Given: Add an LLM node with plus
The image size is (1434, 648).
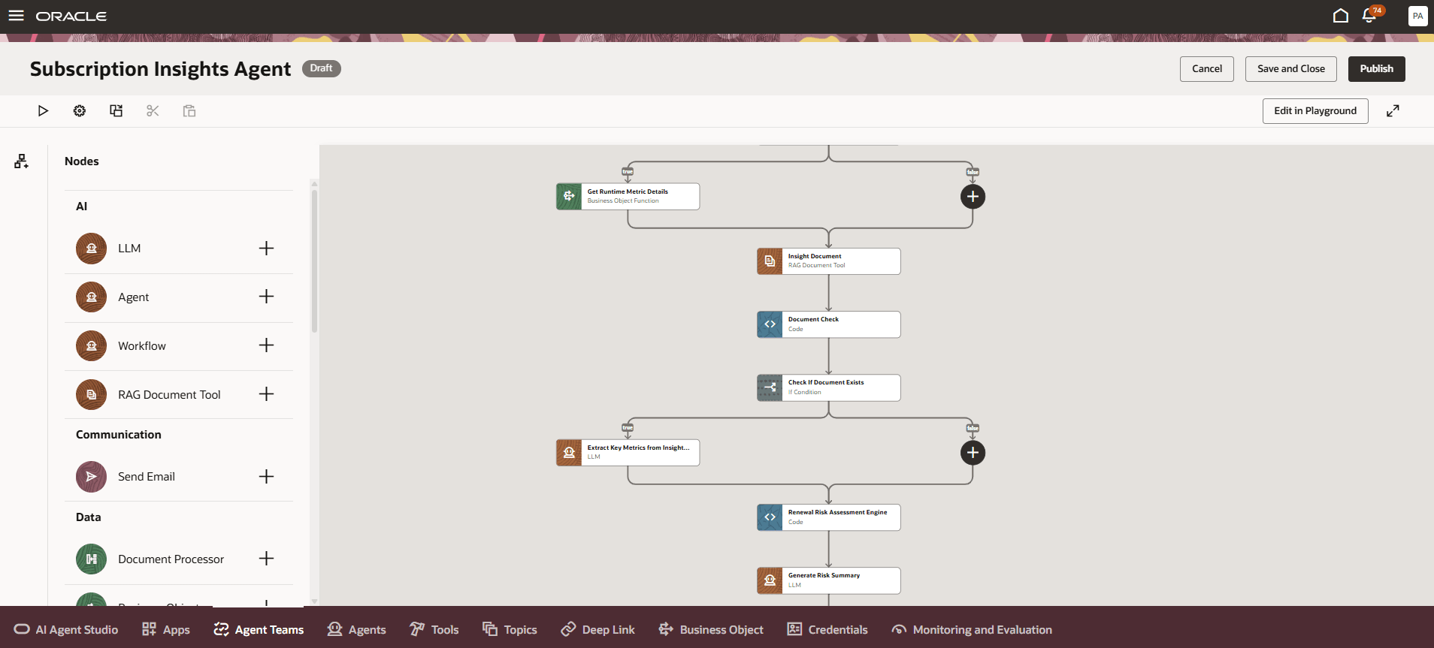Looking at the screenshot, I should tap(266, 249).
